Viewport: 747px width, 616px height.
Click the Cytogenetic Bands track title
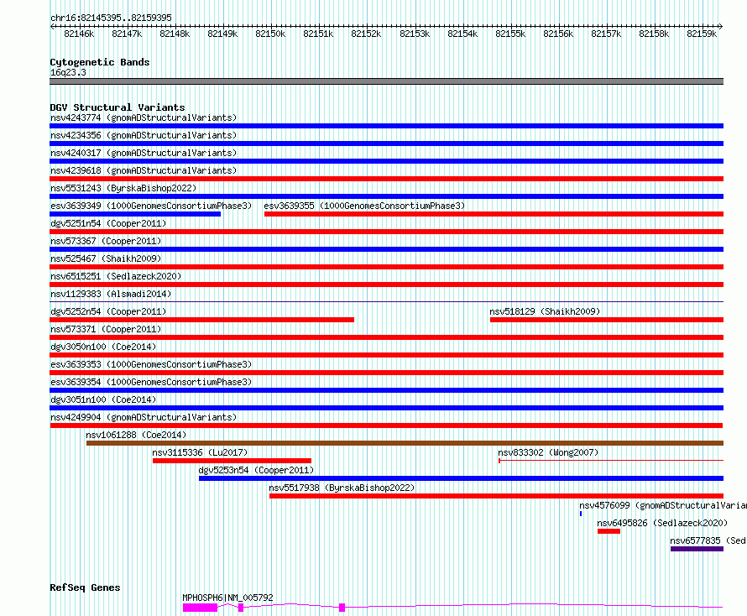100,62
